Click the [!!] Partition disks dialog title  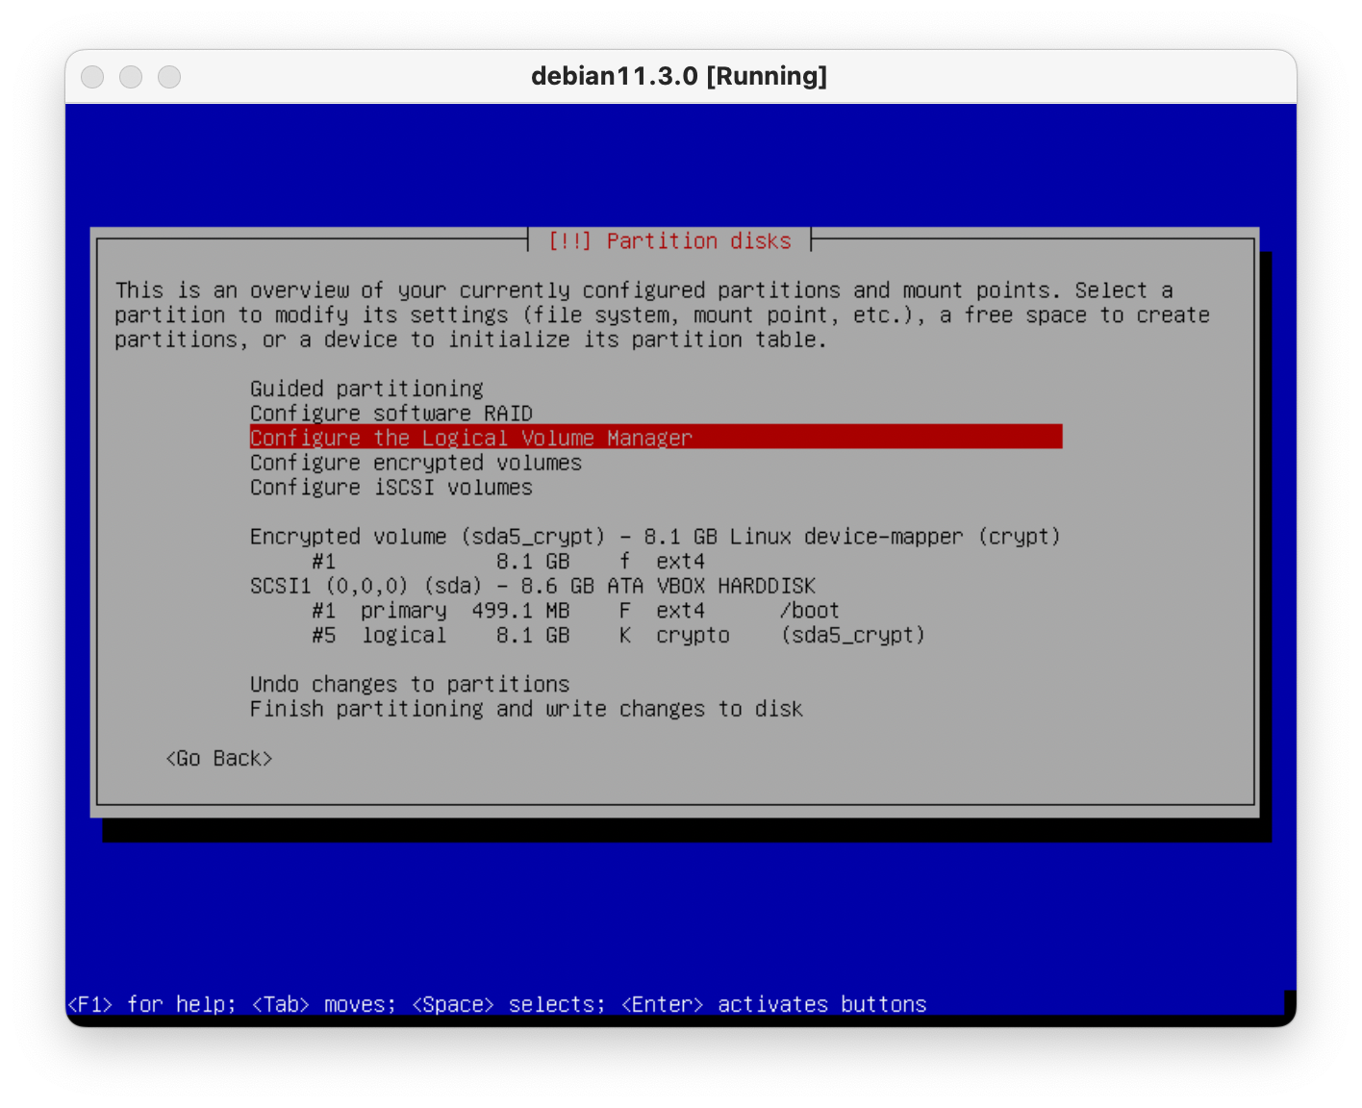(x=669, y=241)
